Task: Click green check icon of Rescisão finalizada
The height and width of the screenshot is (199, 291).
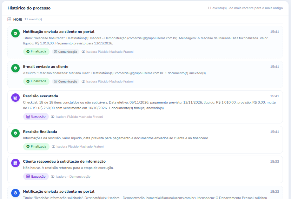Action: (15, 133)
